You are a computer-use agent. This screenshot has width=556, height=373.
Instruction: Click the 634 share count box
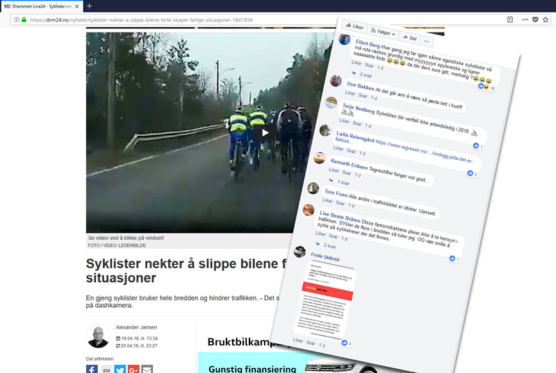[106, 369]
